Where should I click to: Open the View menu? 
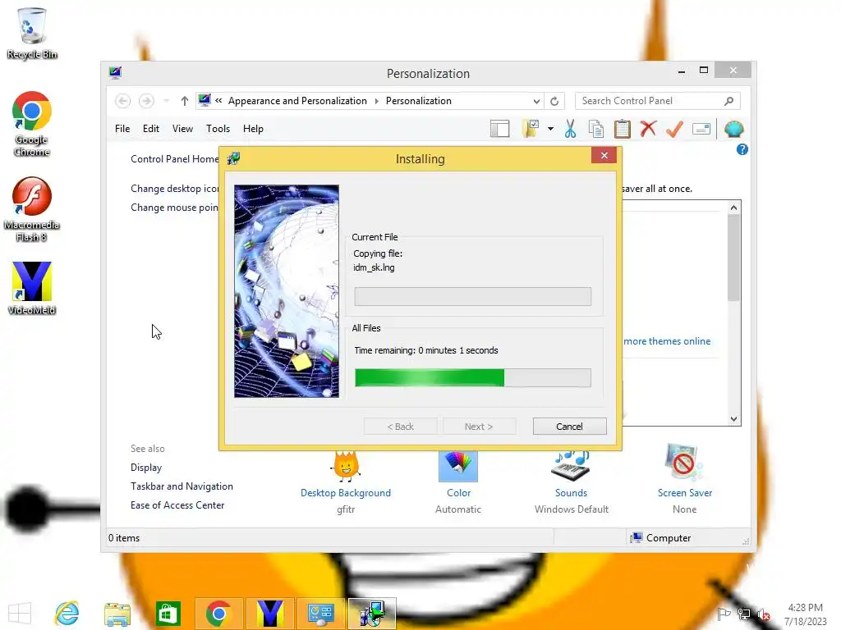tap(182, 129)
